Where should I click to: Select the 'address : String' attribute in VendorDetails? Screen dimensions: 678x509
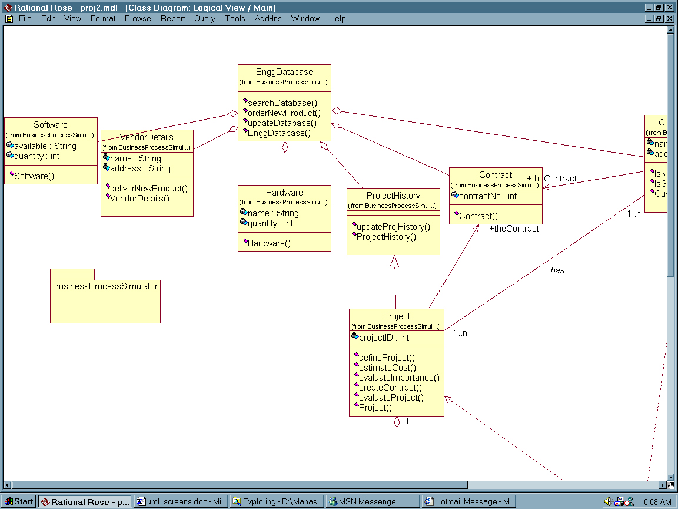pos(140,168)
